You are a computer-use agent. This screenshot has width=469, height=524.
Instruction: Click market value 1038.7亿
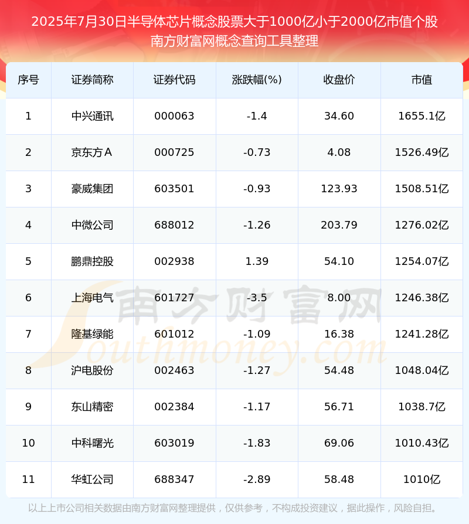click(422, 407)
